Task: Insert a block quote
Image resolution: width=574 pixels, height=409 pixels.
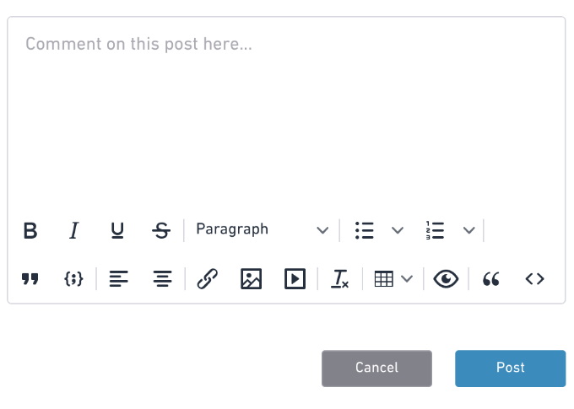Action: (30, 279)
